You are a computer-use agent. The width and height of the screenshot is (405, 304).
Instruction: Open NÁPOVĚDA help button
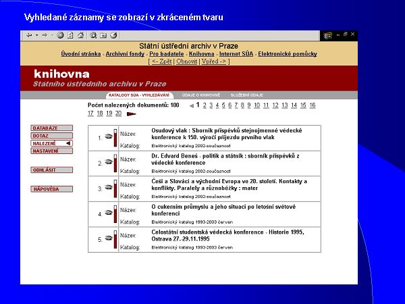46,189
